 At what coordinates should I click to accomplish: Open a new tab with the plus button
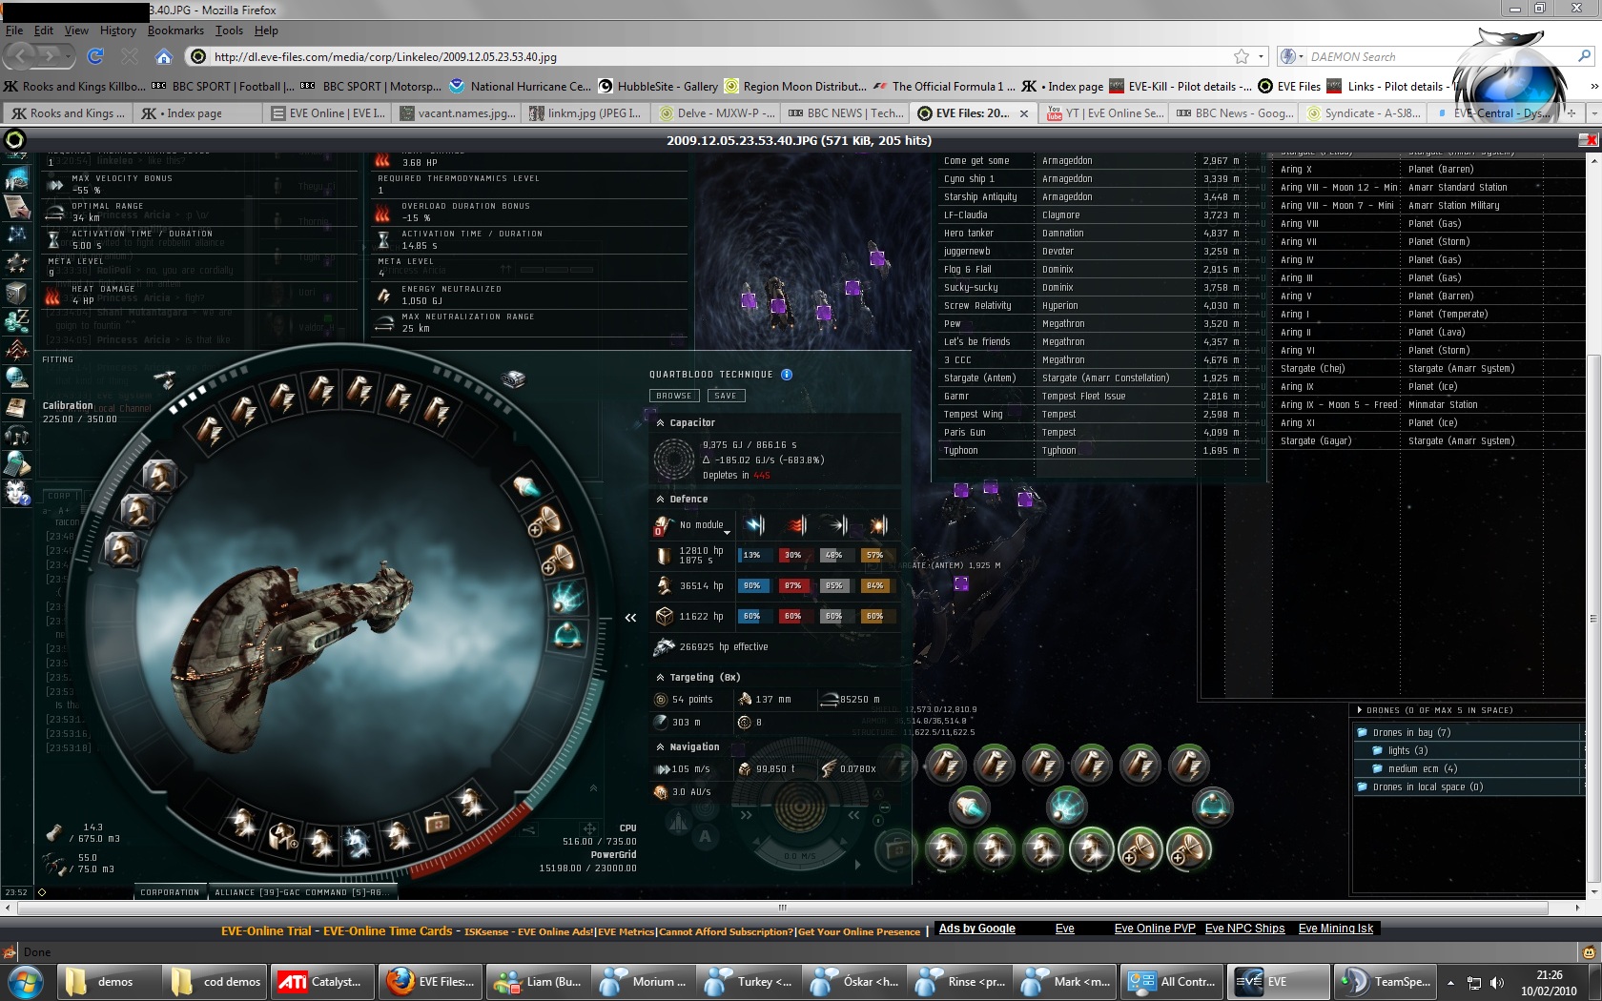(x=1571, y=112)
